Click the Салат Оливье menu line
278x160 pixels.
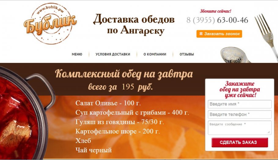pyautogui.click(x=108, y=103)
